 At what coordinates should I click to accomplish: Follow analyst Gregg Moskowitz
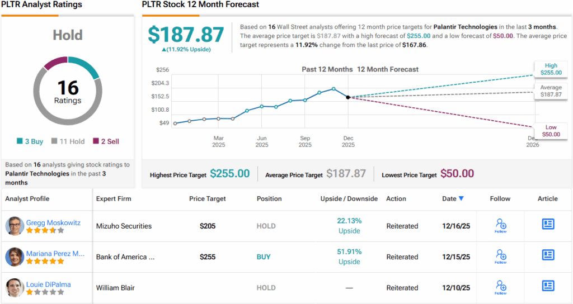[x=501, y=226]
